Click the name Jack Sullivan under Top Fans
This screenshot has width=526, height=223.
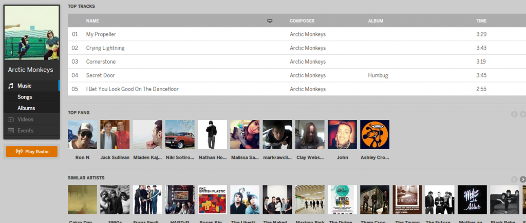[115, 157]
